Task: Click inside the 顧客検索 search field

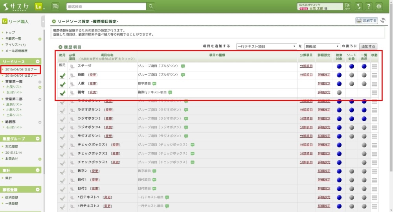Action: [x=106, y=7]
